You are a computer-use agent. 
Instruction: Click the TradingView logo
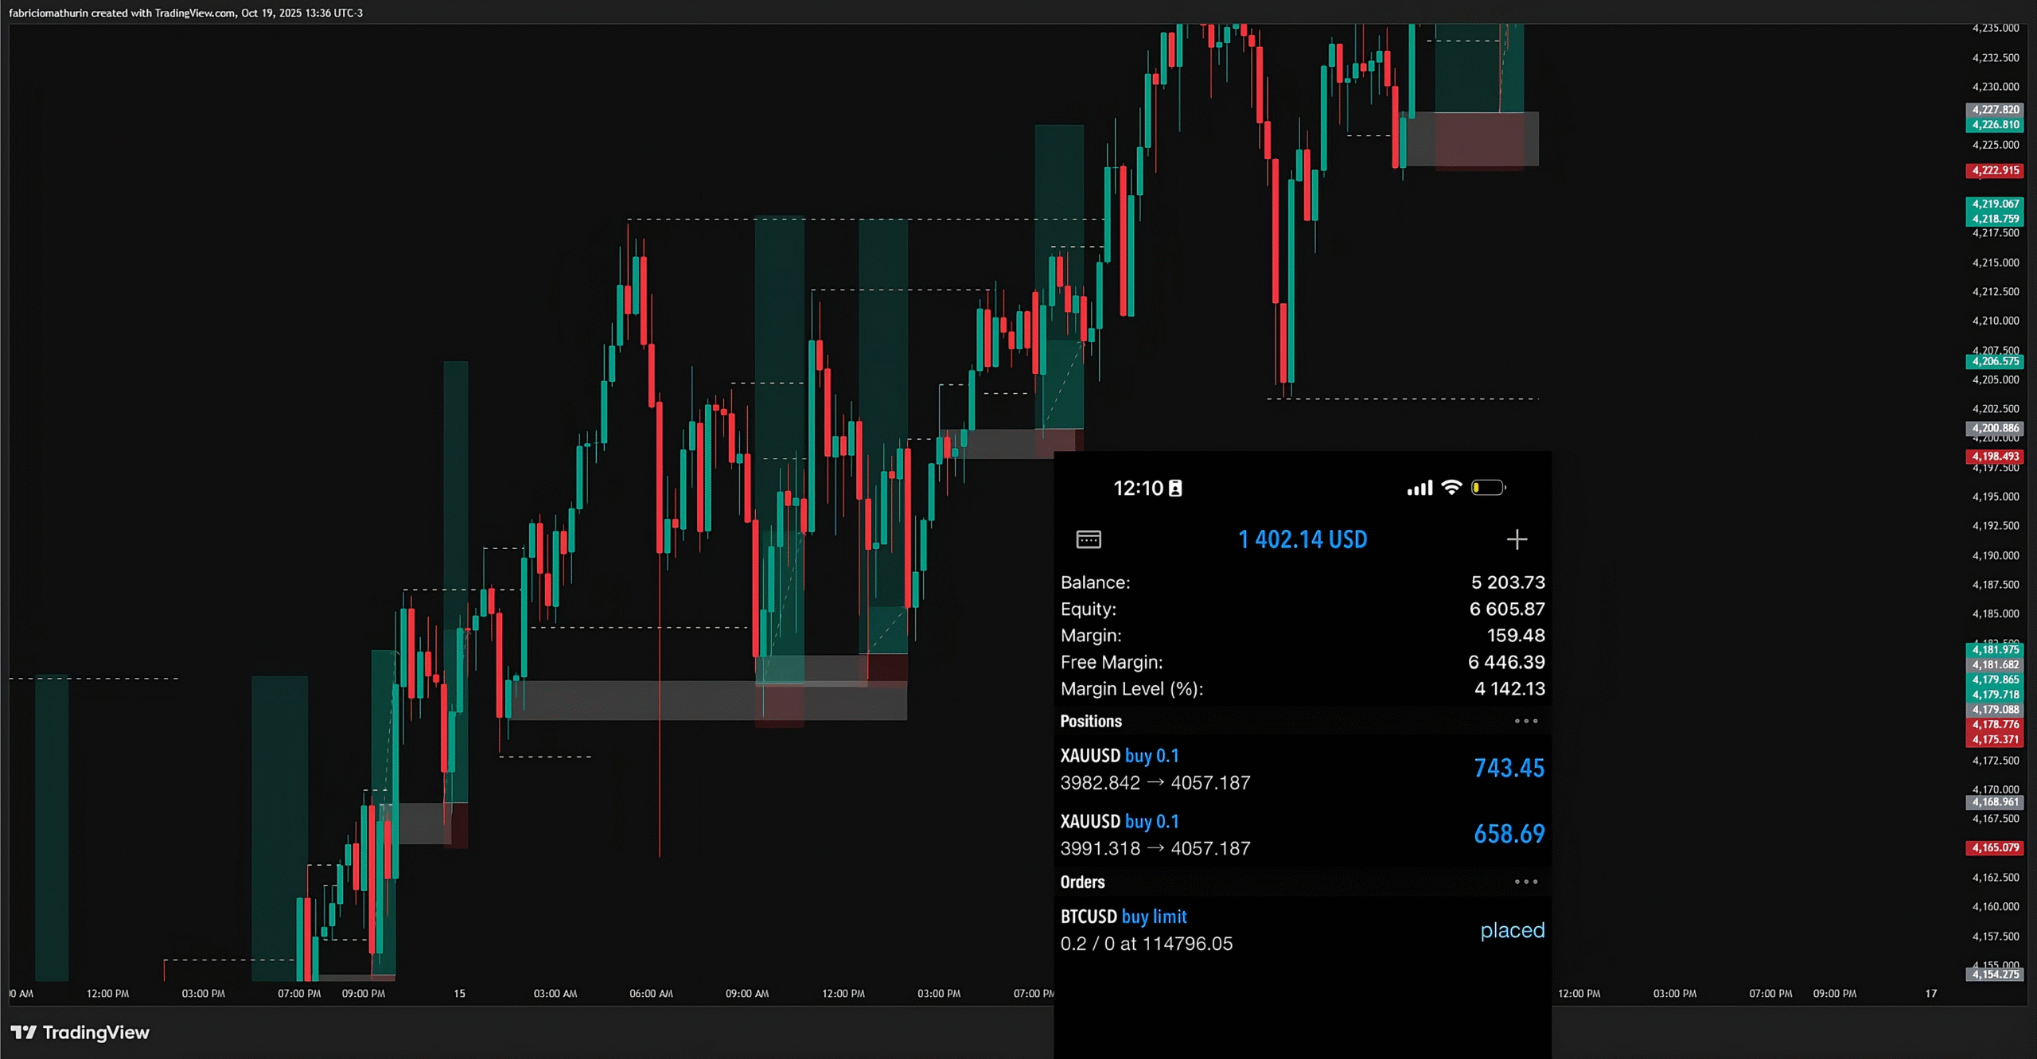tap(80, 1032)
